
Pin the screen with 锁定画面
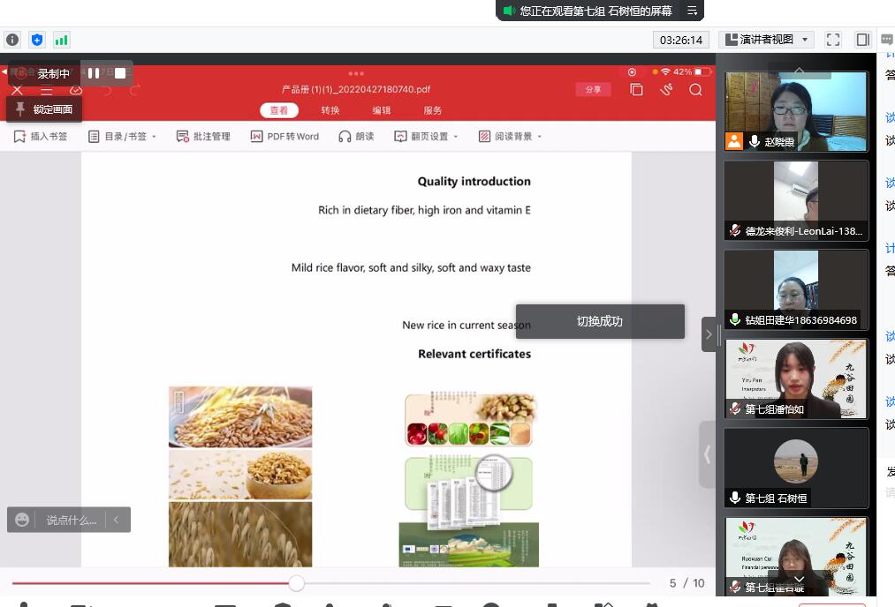[44, 109]
